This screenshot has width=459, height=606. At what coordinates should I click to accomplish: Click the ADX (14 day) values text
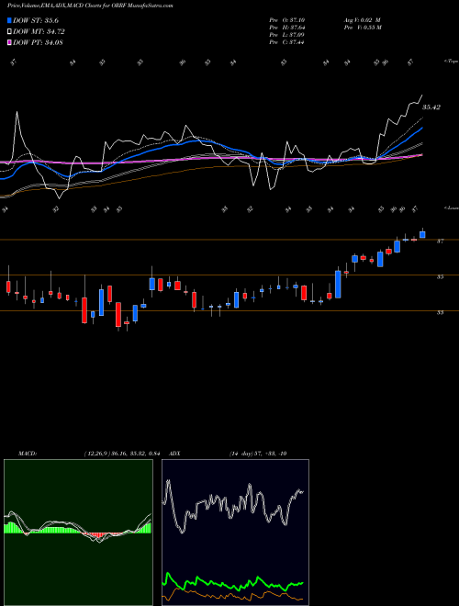tap(258, 454)
